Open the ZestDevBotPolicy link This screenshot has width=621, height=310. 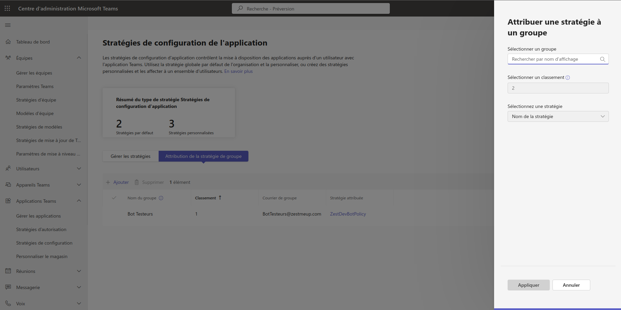click(x=348, y=214)
